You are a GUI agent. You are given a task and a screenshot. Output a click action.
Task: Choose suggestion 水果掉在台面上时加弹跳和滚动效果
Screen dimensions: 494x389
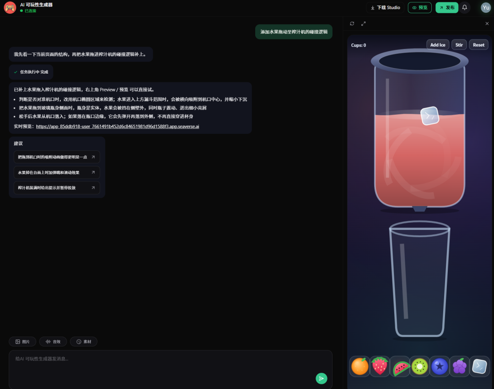click(x=57, y=172)
